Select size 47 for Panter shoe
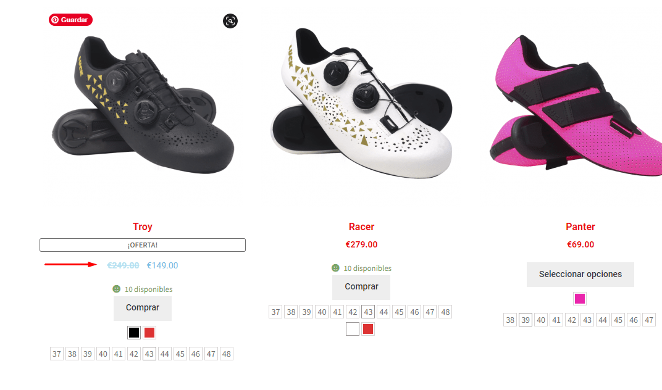Viewport: 662px width, 390px height. click(649, 320)
